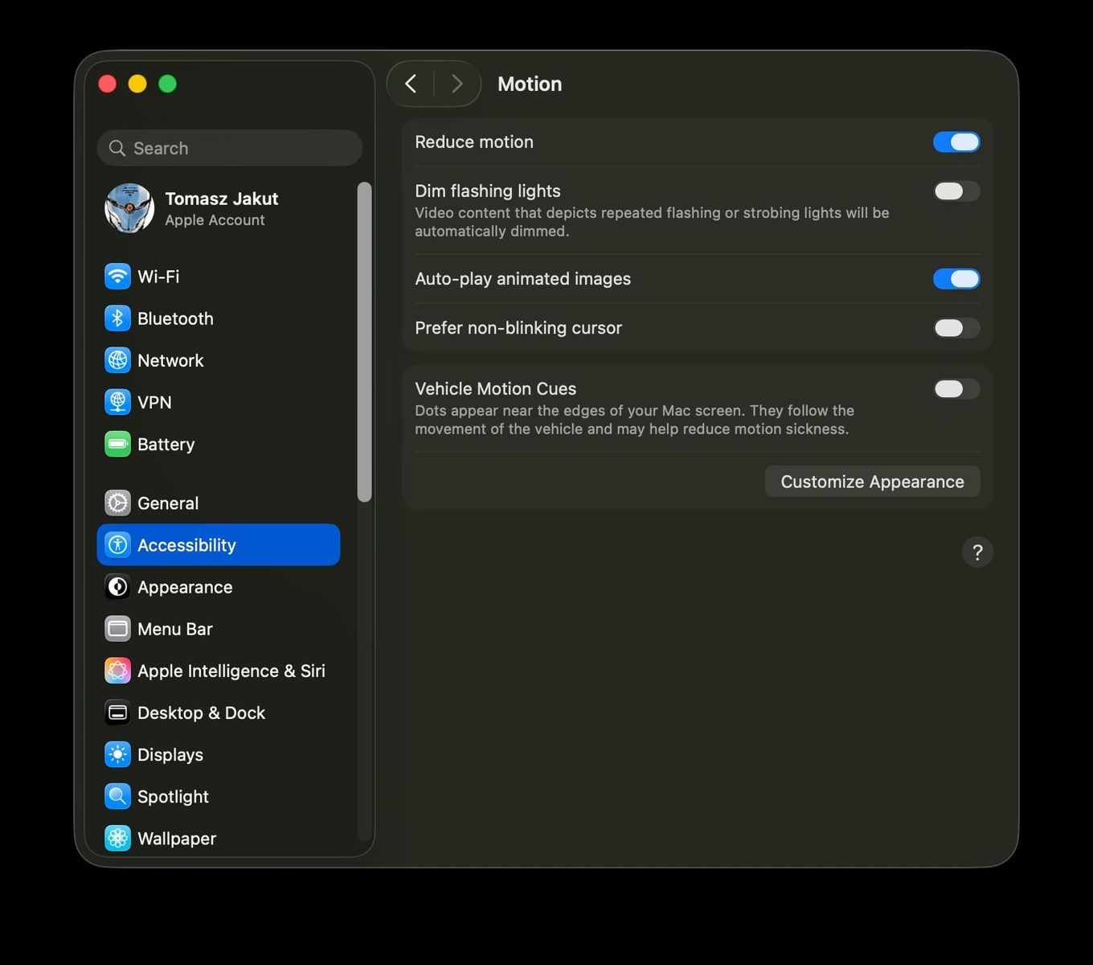Disable the Reduce motion toggle
The height and width of the screenshot is (965, 1093).
point(956,142)
